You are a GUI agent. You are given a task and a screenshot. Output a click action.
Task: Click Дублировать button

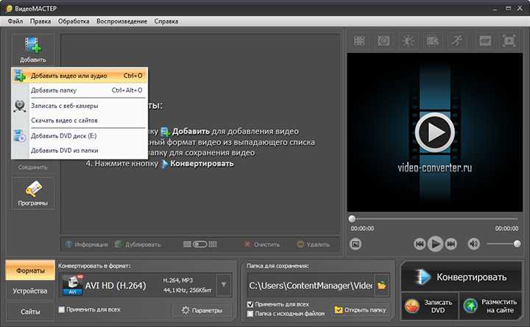(x=138, y=244)
